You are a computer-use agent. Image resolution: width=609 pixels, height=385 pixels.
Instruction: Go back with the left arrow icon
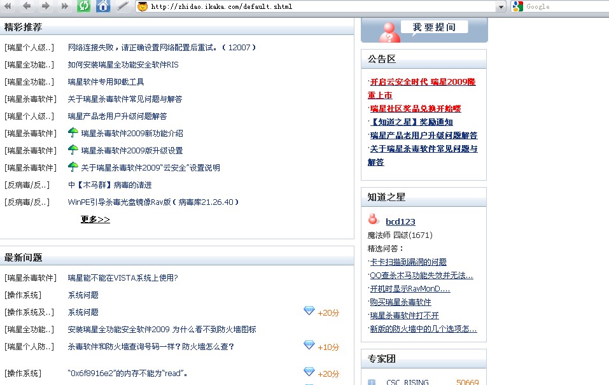pos(27,6)
